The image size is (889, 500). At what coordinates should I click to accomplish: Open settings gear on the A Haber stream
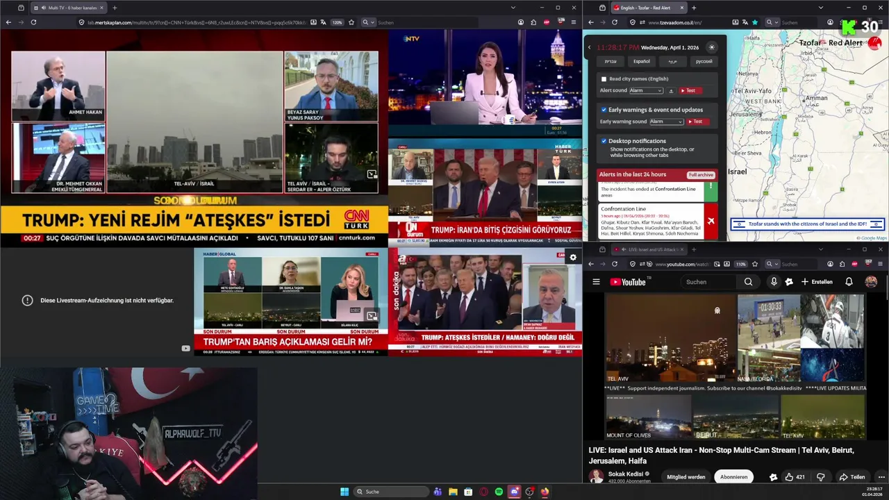573,257
